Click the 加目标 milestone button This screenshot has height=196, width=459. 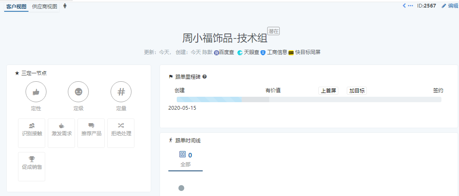point(357,91)
